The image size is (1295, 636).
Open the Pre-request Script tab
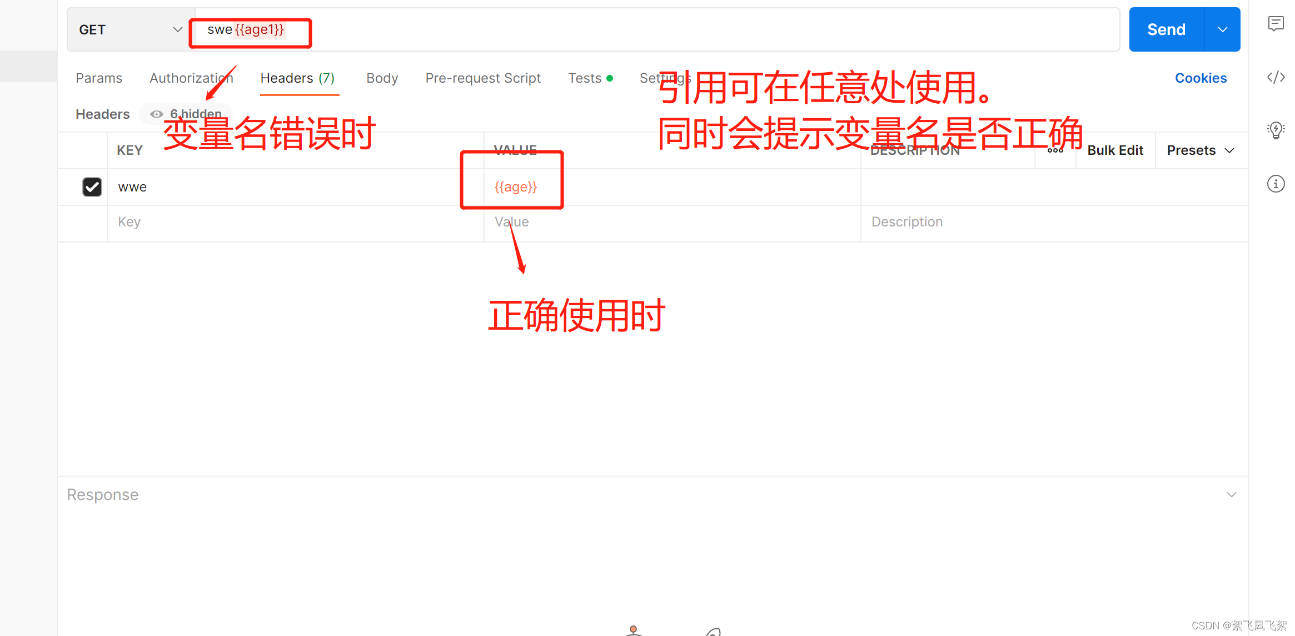[x=482, y=78]
